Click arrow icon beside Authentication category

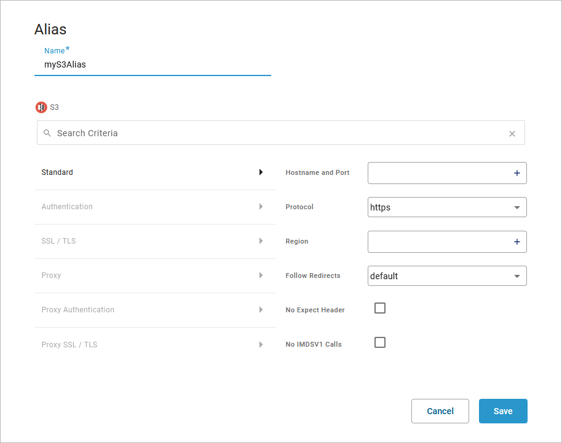click(x=261, y=207)
